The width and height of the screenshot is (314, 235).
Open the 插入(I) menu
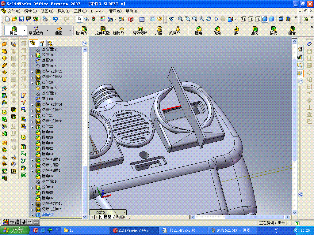(64, 11)
